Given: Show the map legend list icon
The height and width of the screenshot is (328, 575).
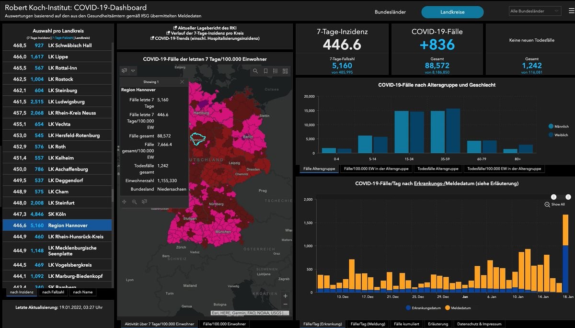Looking at the screenshot, I should [x=276, y=71].
